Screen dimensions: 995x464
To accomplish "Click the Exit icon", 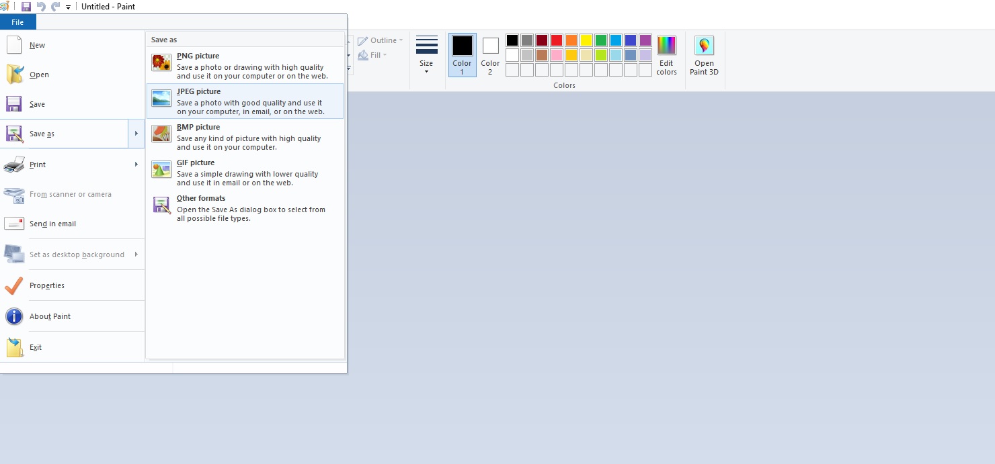I will tap(14, 347).
